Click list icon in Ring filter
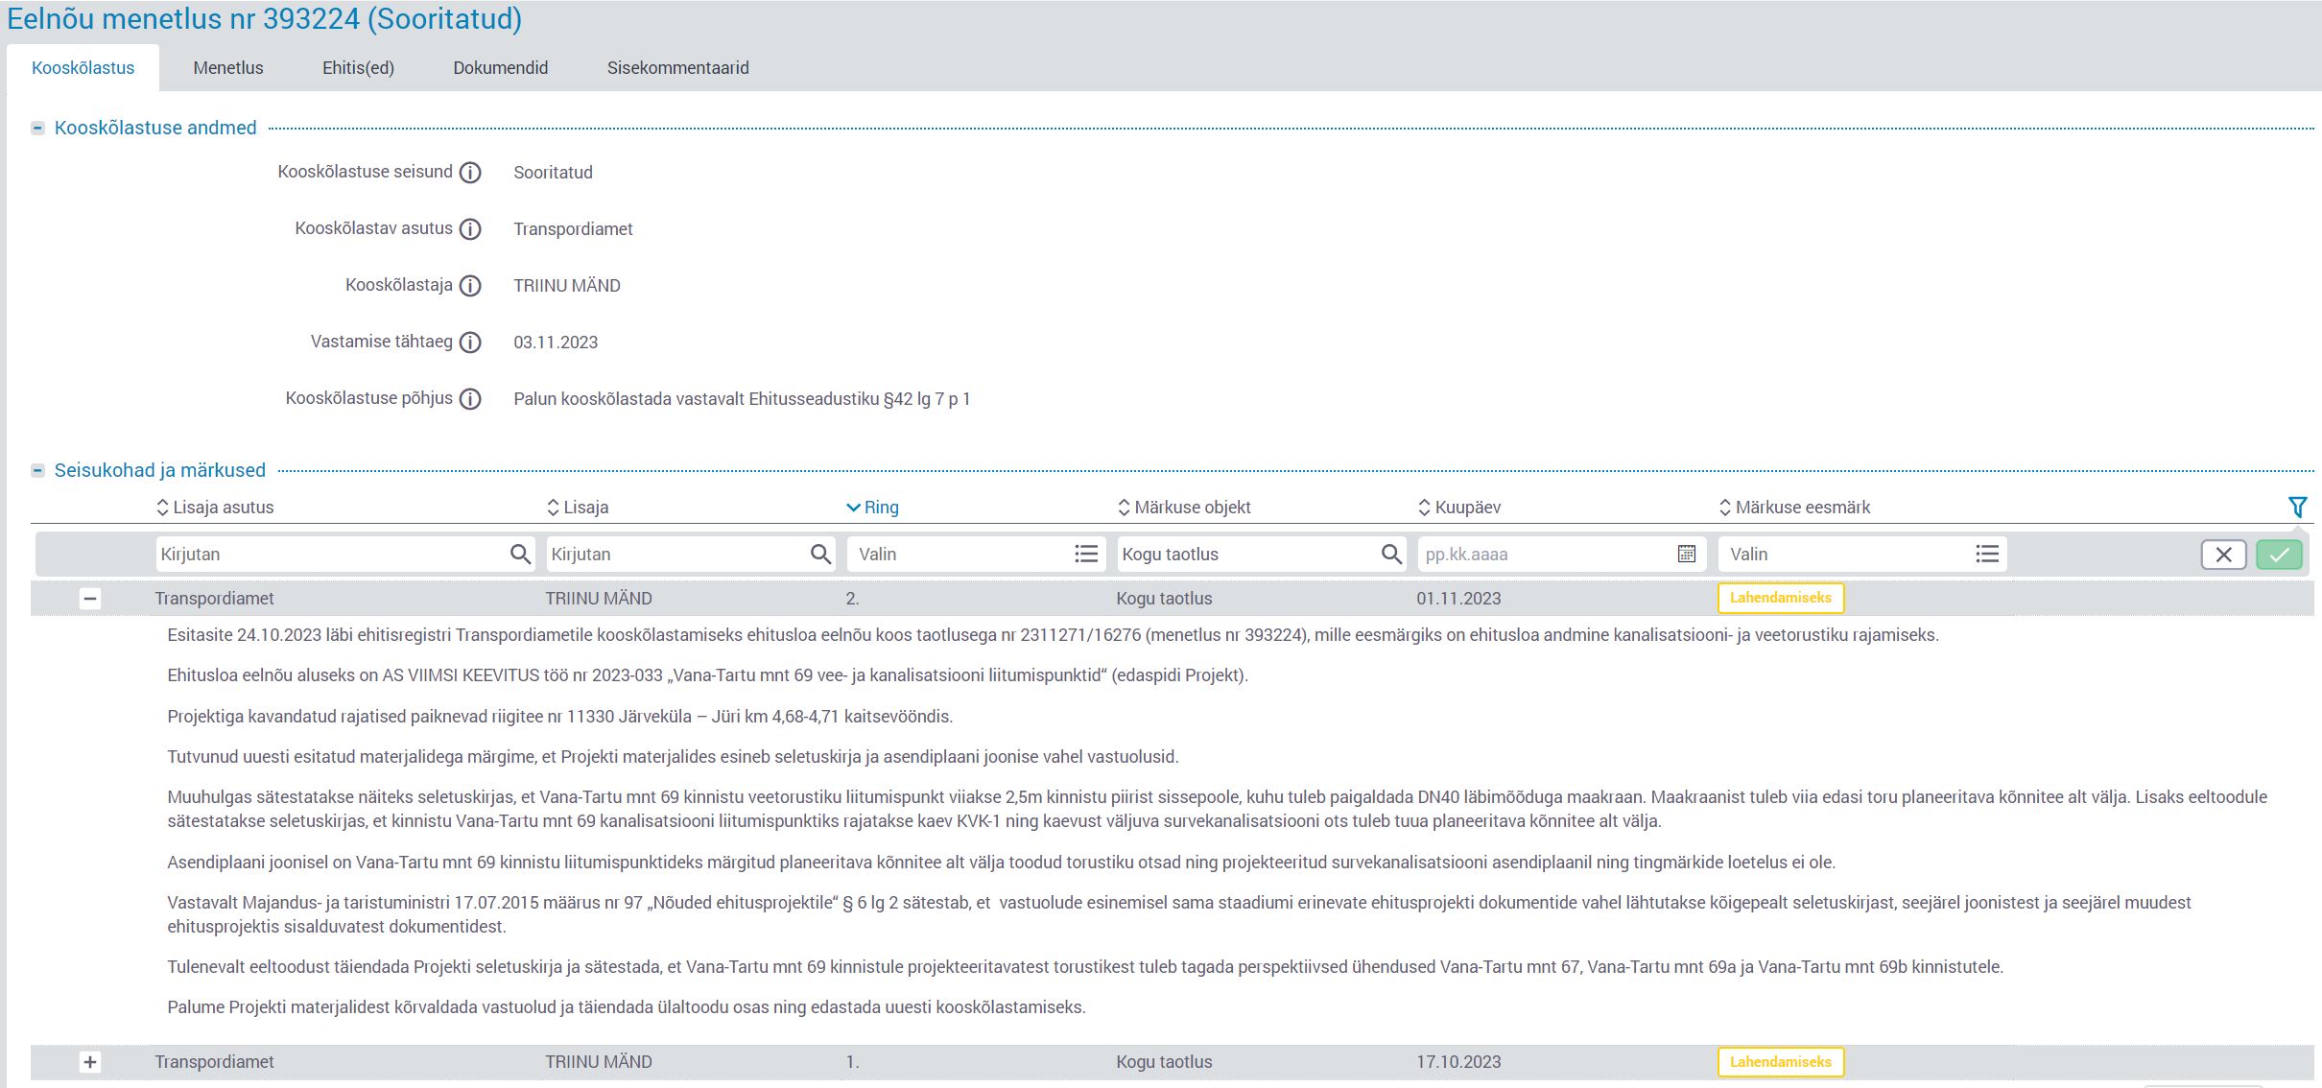 (1086, 555)
